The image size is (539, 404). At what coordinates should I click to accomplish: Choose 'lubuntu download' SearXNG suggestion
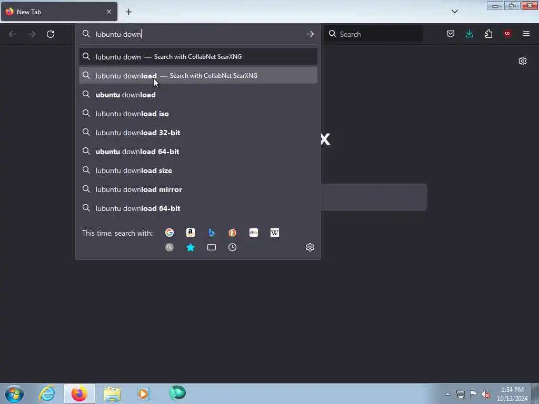[x=198, y=76]
